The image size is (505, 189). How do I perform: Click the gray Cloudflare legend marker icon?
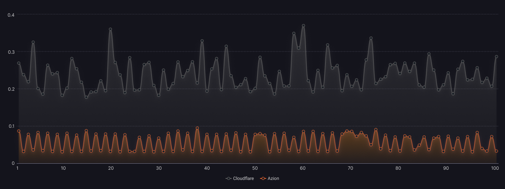[228, 178]
